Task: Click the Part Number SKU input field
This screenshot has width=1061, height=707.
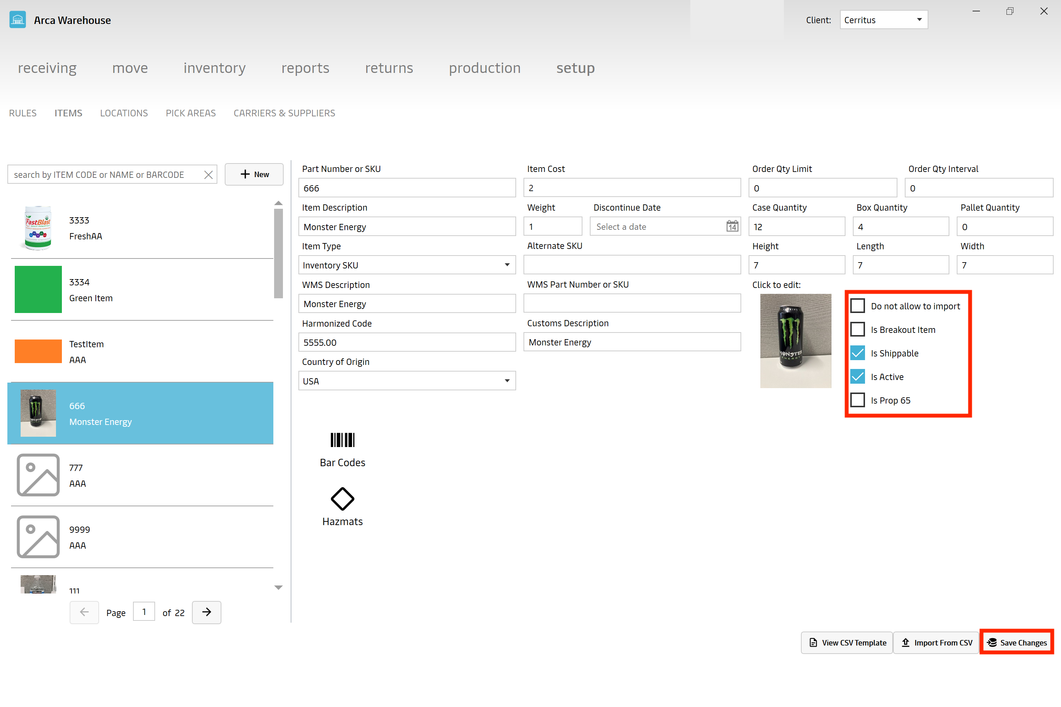Action: point(407,188)
